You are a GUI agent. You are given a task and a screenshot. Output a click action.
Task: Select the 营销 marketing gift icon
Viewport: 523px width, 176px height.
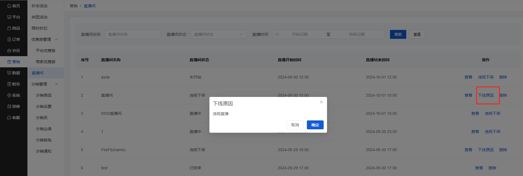click(x=9, y=62)
